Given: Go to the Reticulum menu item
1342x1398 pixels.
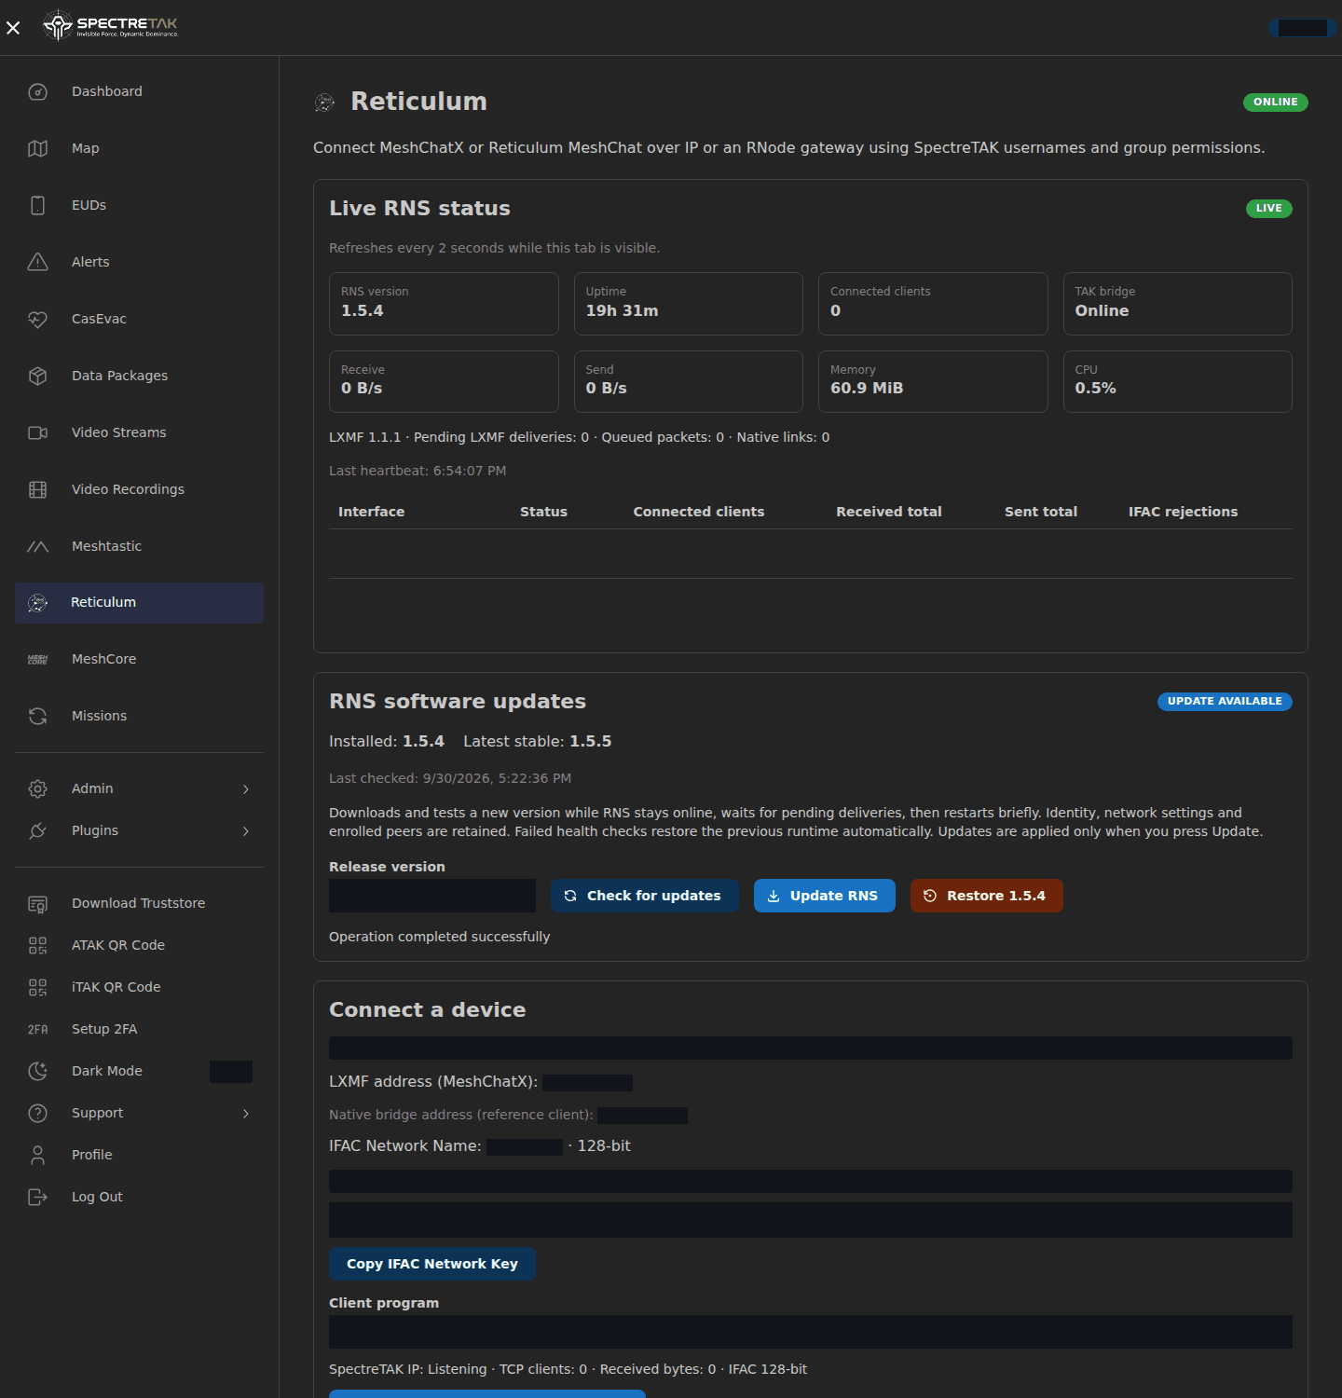Looking at the screenshot, I should coord(139,602).
